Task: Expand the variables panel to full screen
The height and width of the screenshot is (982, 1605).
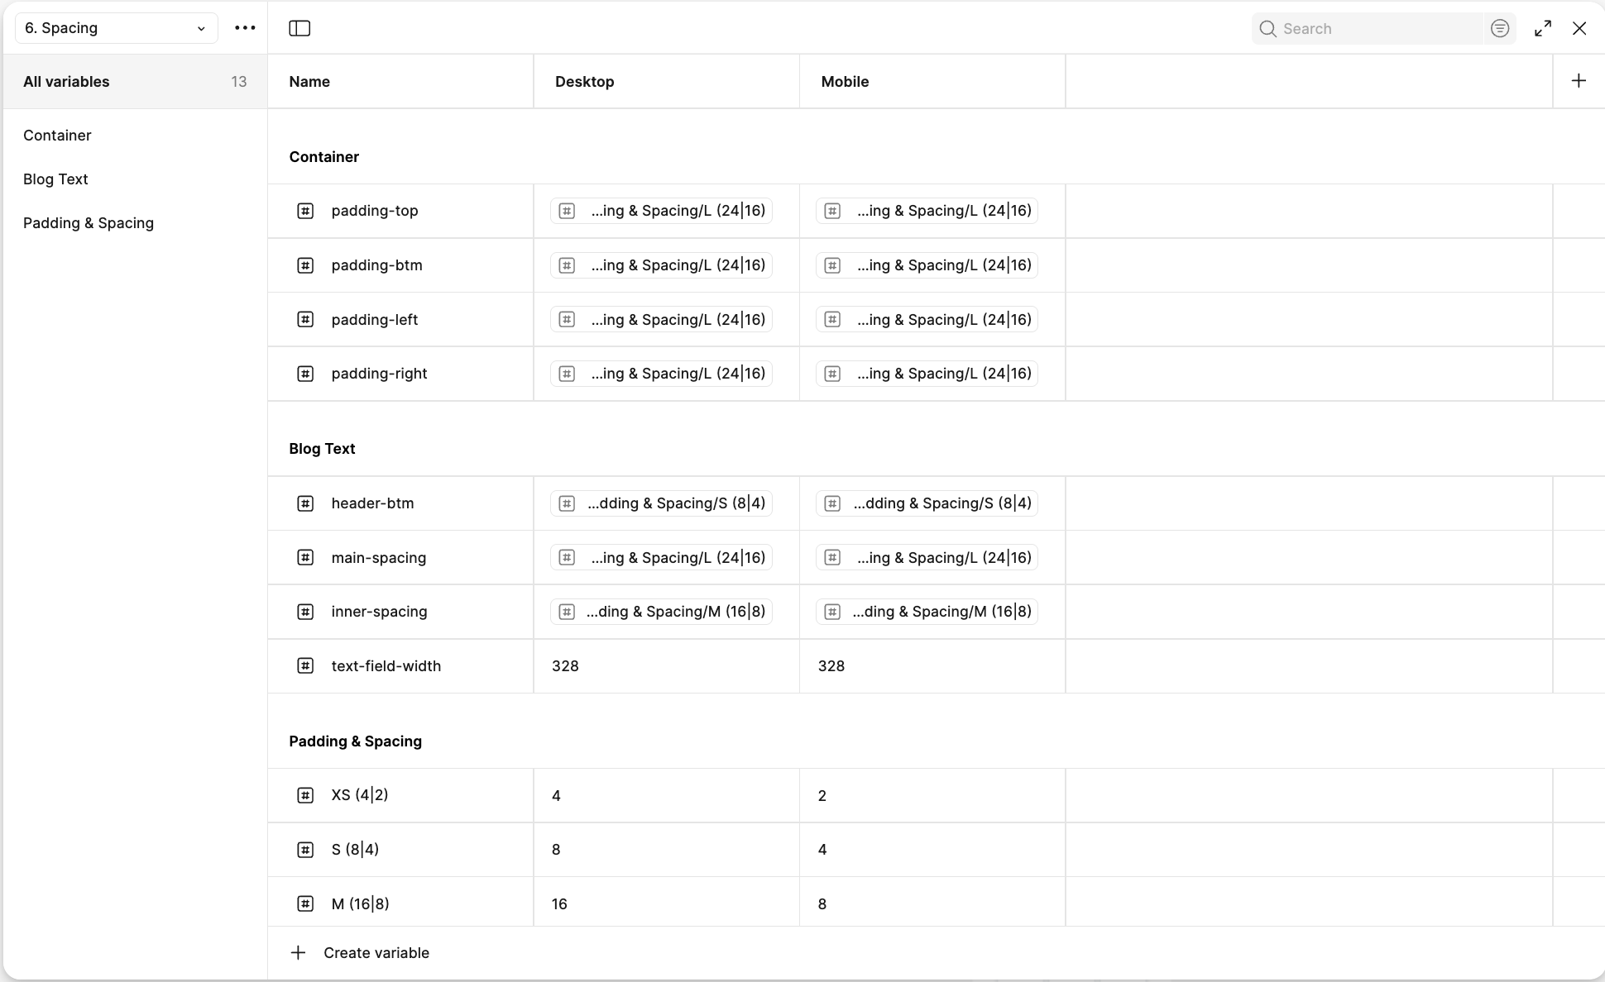Action: click(x=1542, y=28)
